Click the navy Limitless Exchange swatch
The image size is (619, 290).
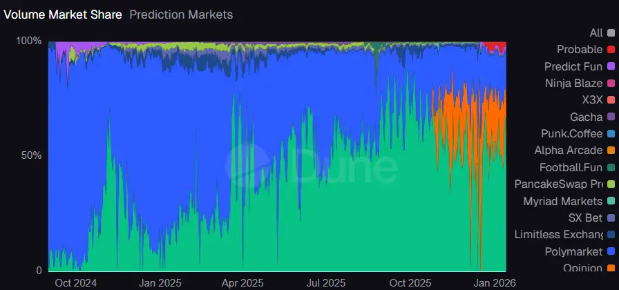coord(611,235)
